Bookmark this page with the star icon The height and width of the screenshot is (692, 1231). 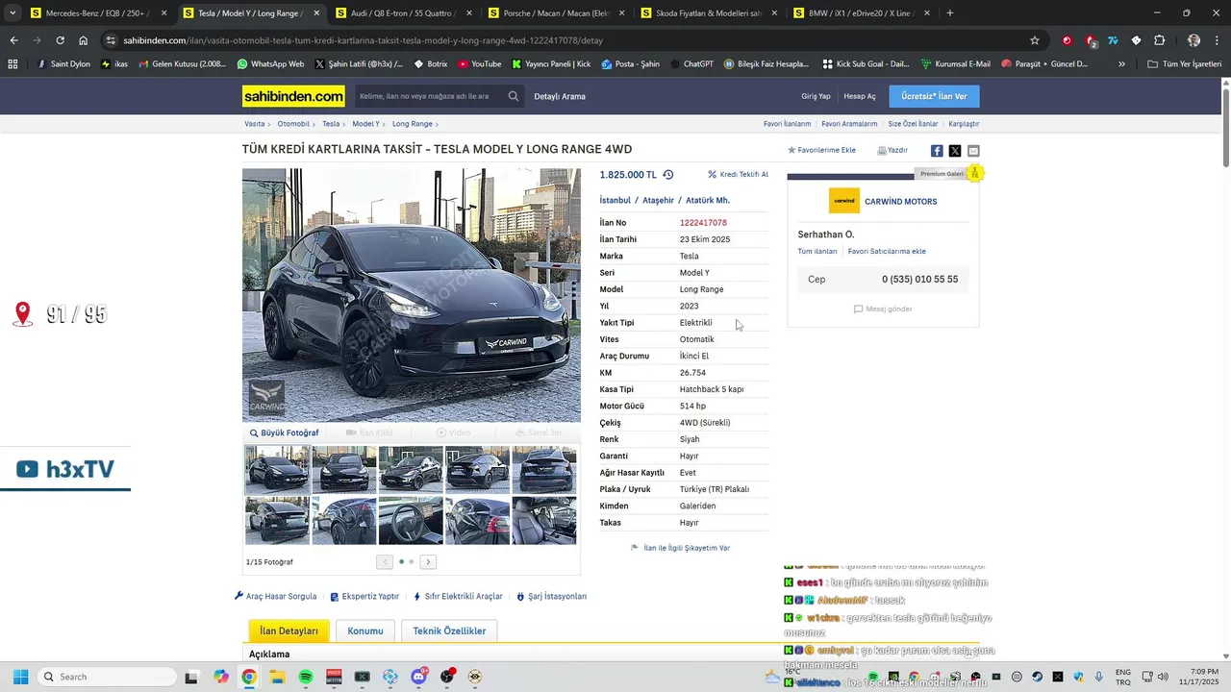(1035, 40)
